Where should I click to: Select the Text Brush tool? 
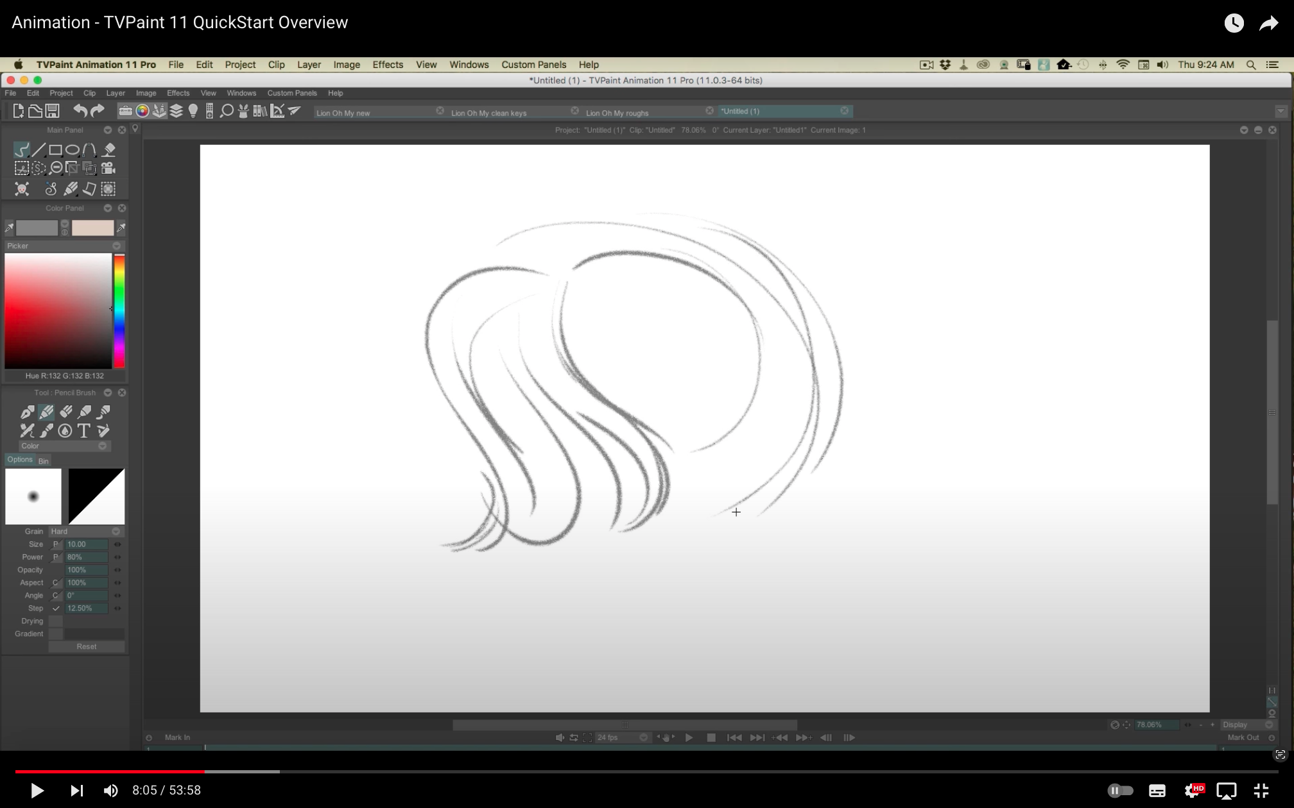click(x=83, y=431)
